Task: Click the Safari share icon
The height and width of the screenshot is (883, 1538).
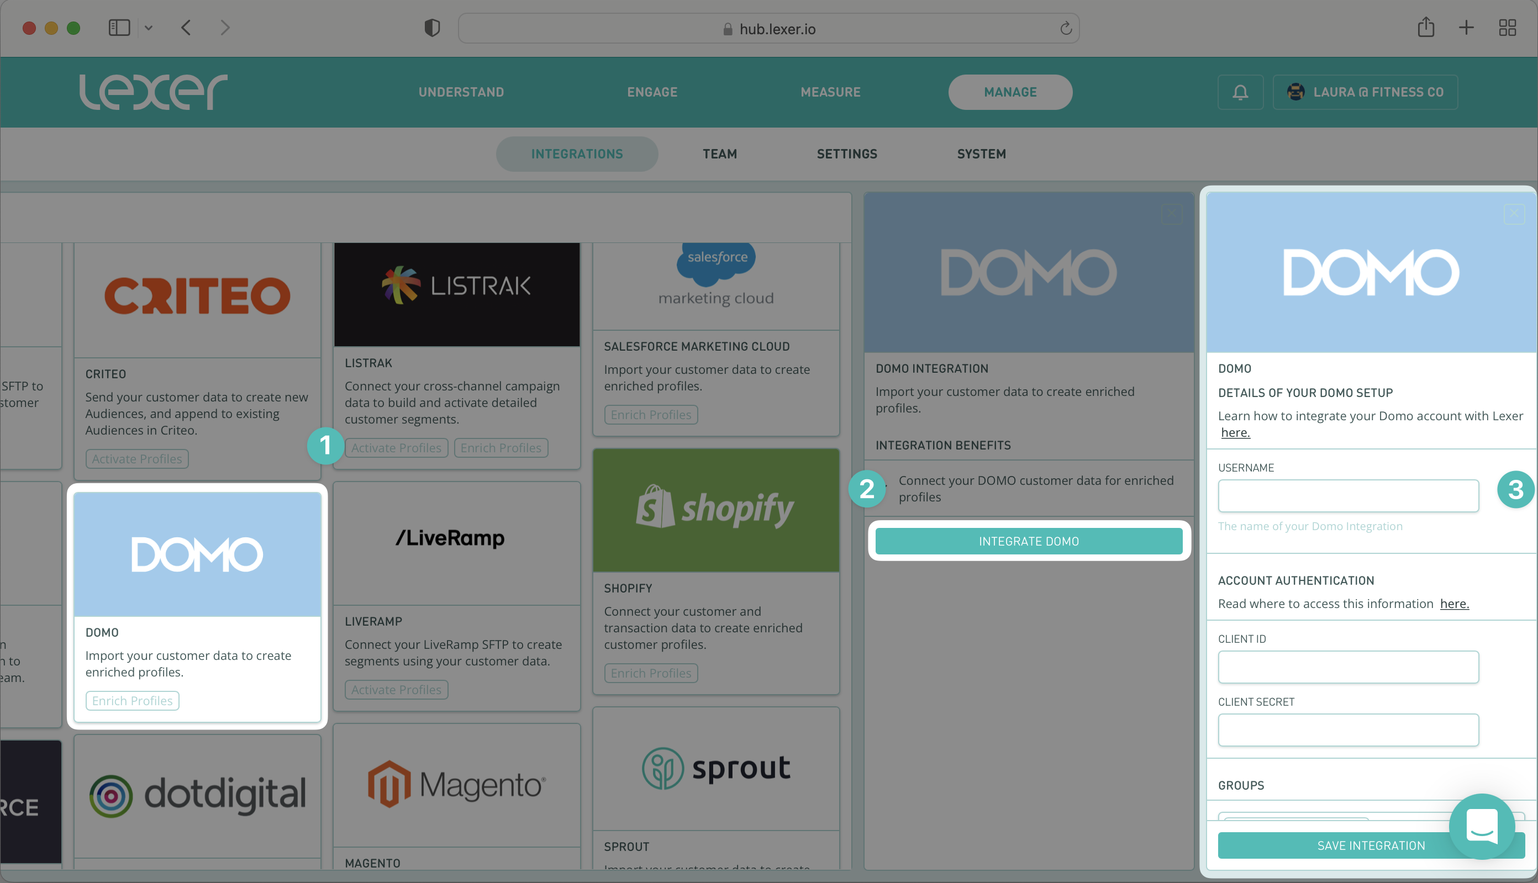Action: pyautogui.click(x=1426, y=27)
